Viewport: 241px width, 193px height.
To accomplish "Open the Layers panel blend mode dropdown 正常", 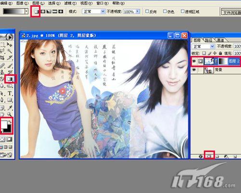I will click(x=203, y=46).
